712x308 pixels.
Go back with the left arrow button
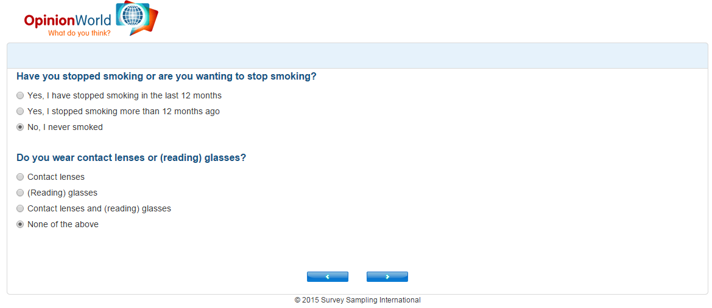point(328,277)
